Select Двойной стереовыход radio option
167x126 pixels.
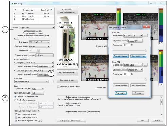point(15,100)
